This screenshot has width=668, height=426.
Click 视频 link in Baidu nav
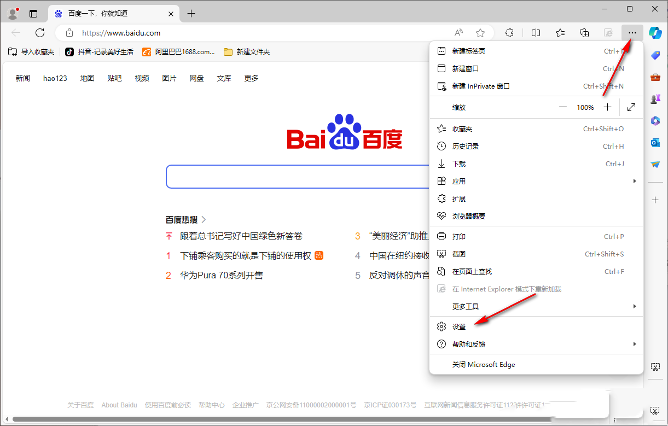[x=142, y=78]
